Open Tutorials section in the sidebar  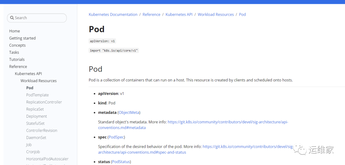pyautogui.click(x=17, y=59)
